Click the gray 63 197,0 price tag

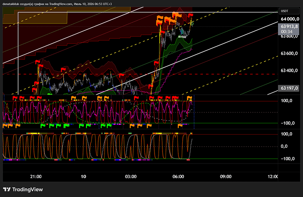pos(289,88)
